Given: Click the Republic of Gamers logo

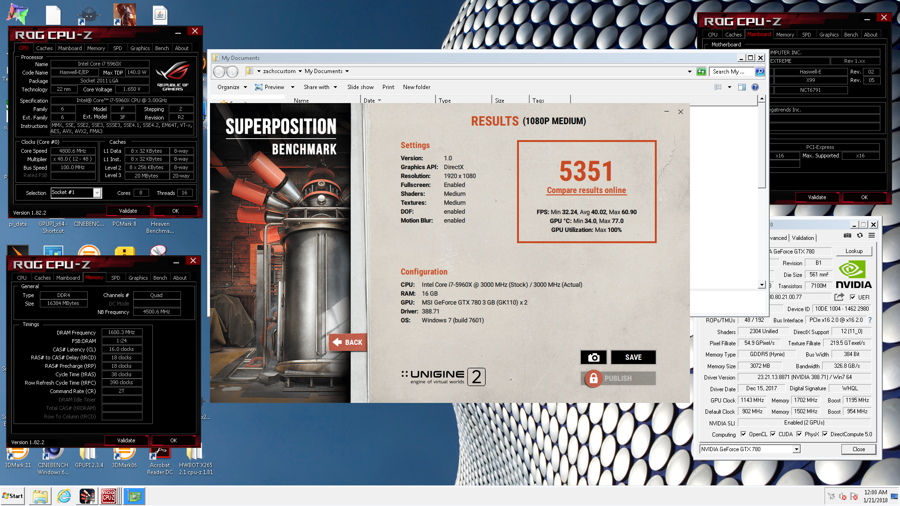Looking at the screenshot, I should (172, 75).
